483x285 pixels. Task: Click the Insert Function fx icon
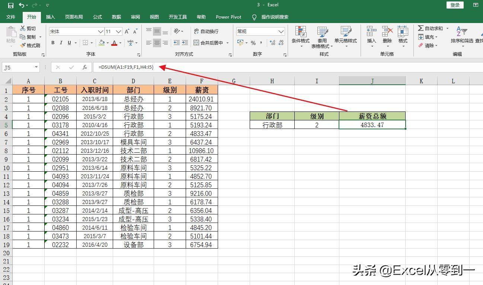(x=85, y=67)
